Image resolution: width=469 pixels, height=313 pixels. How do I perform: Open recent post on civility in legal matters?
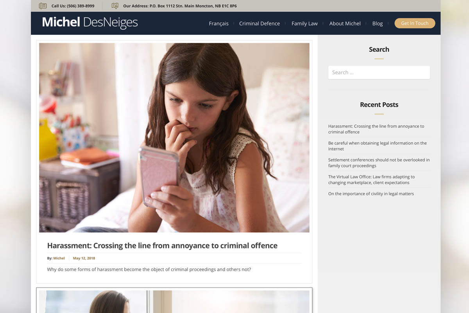click(371, 194)
